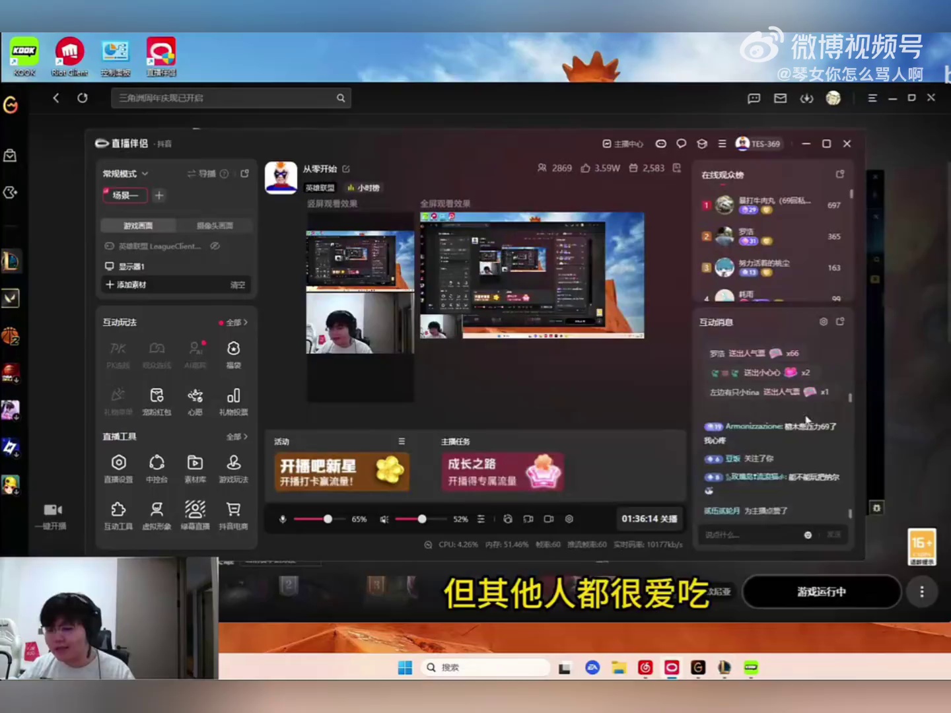The height and width of the screenshot is (713, 951).
Task: Edit the stream title 从零开始
Action: pos(346,169)
